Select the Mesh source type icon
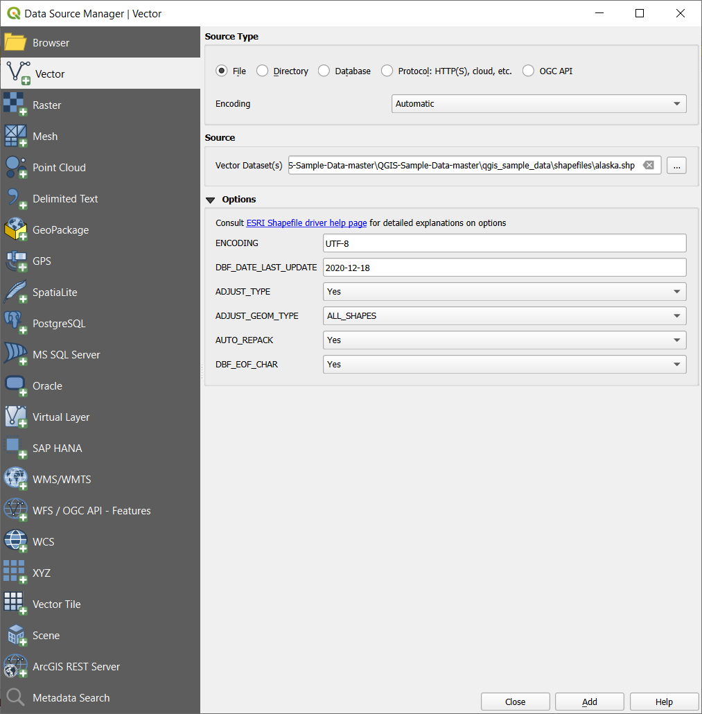This screenshot has width=702, height=714. (45, 136)
